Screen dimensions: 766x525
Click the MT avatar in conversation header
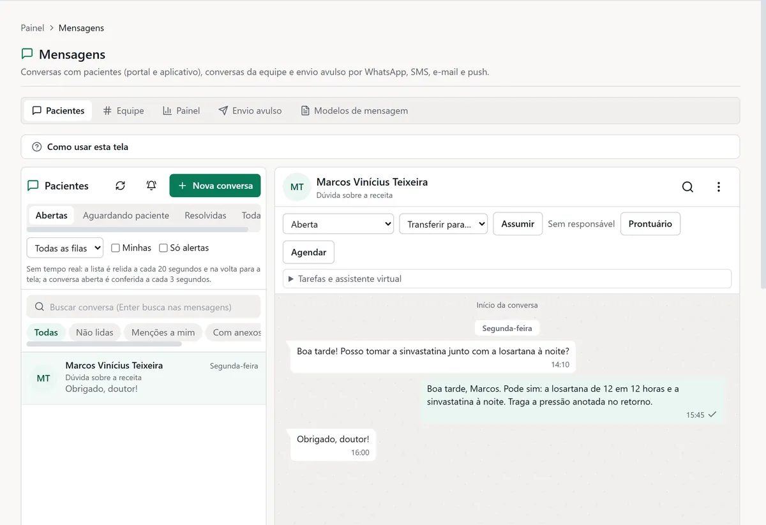click(297, 187)
